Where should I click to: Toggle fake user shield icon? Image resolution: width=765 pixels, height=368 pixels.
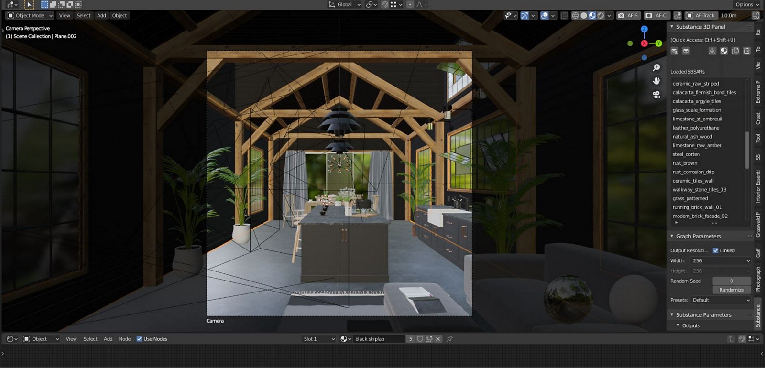coord(420,339)
